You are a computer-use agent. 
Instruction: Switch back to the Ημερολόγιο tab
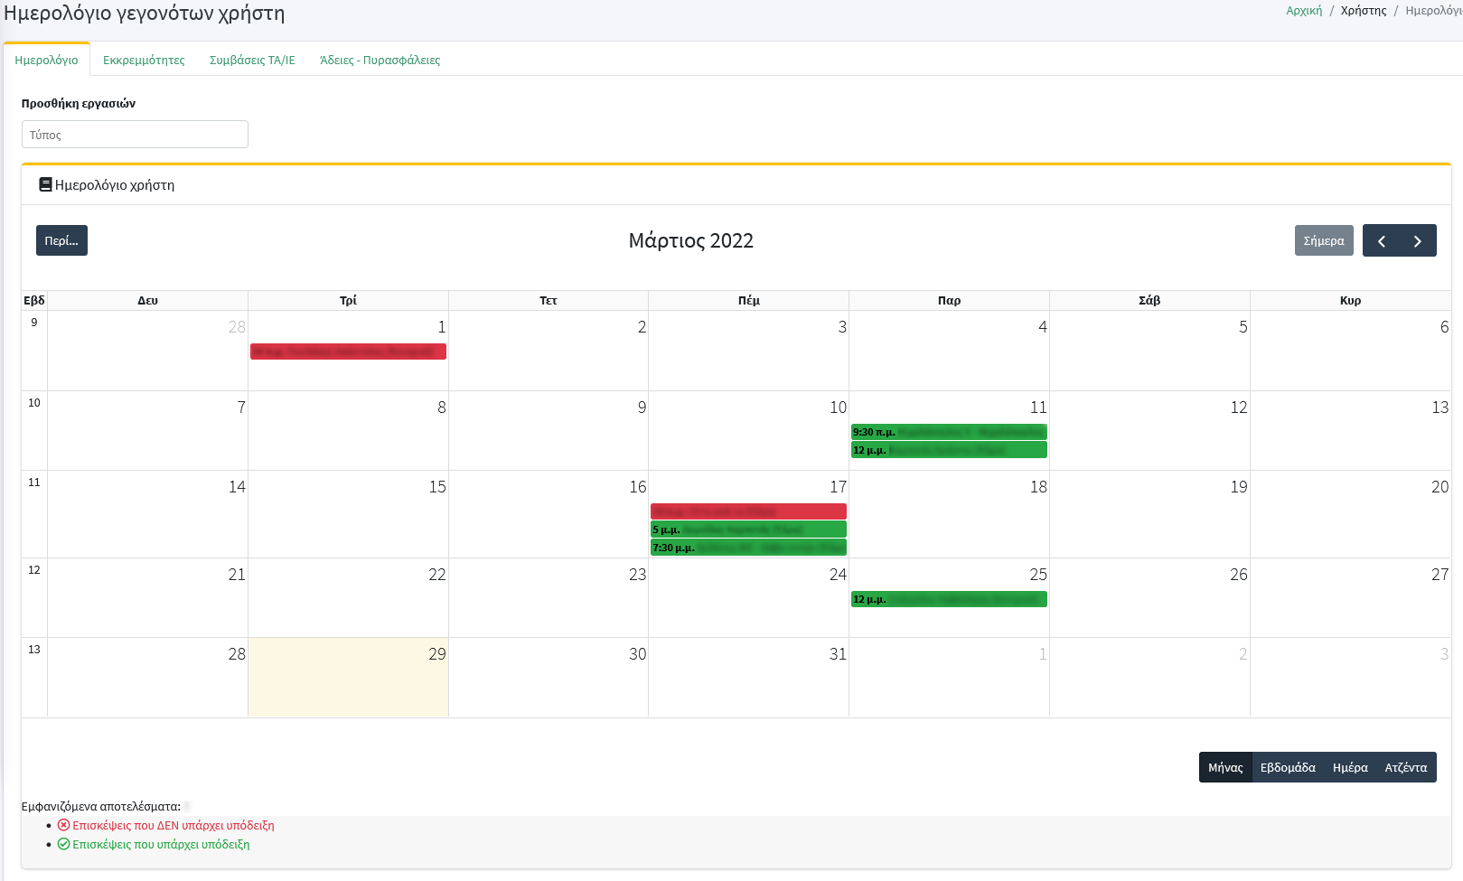pyautogui.click(x=48, y=58)
